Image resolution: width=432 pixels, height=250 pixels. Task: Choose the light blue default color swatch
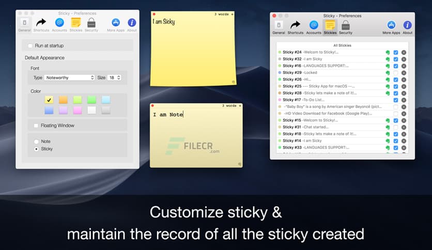click(x=106, y=100)
